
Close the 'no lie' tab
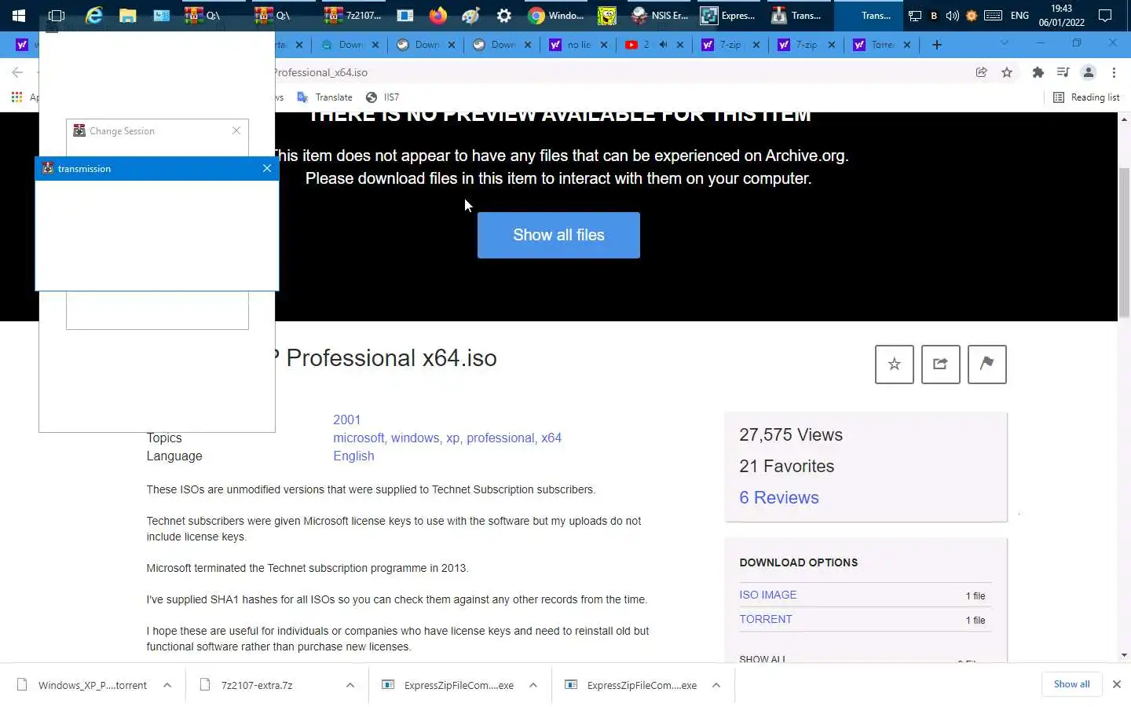604,45
